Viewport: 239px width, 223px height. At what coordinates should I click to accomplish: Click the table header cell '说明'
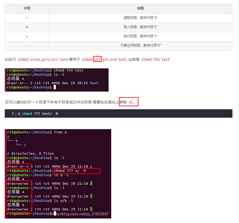[x=140, y=8]
